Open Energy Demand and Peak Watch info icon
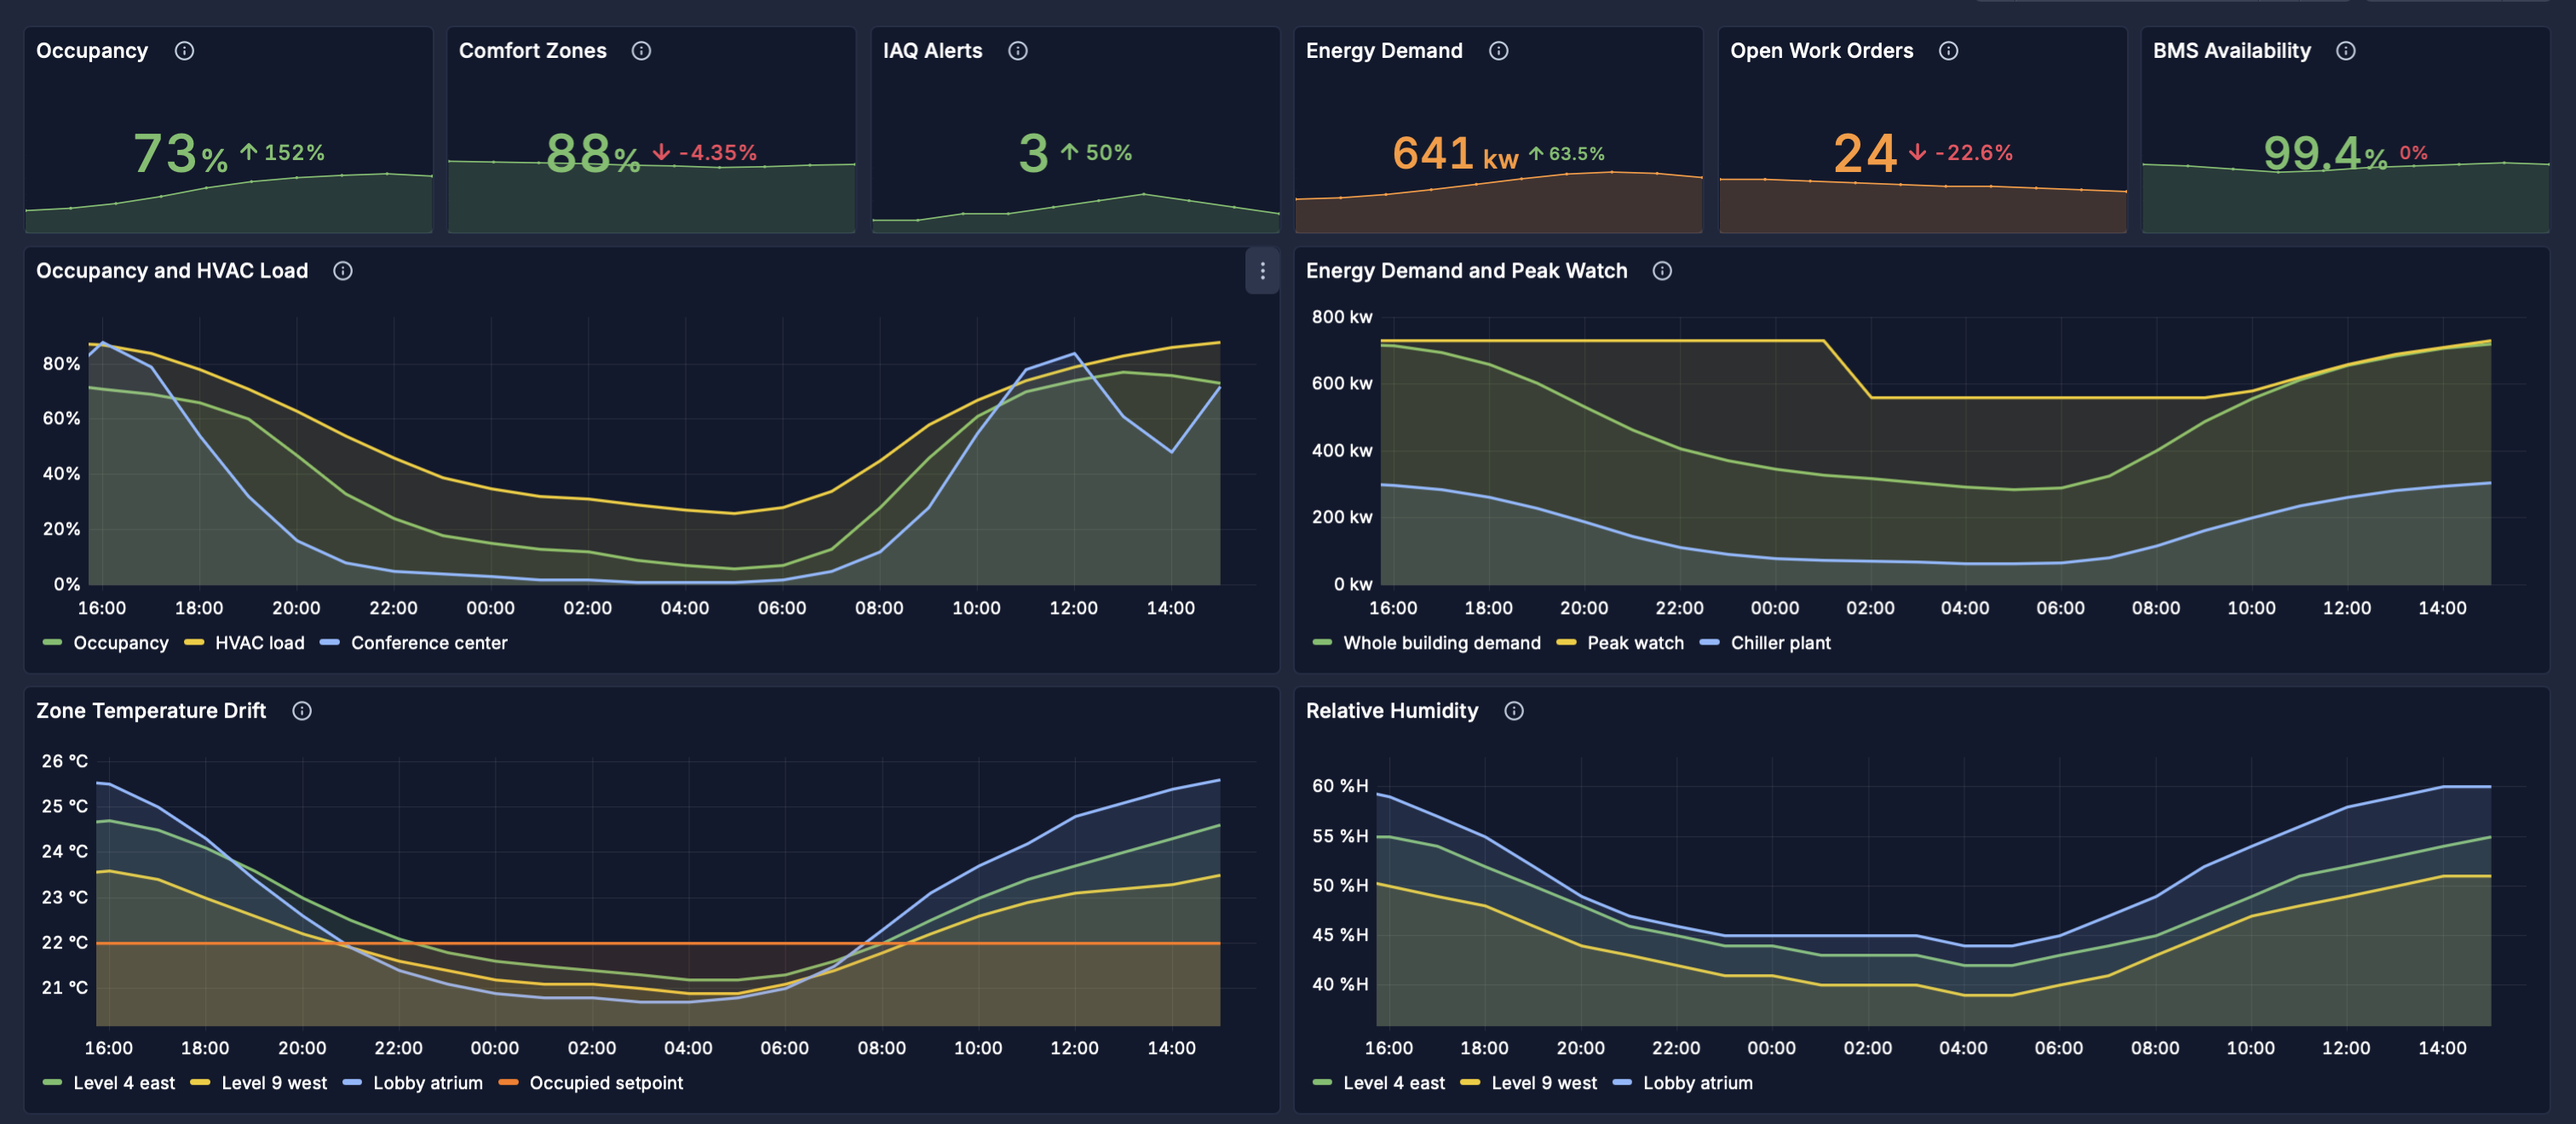 1662,271
